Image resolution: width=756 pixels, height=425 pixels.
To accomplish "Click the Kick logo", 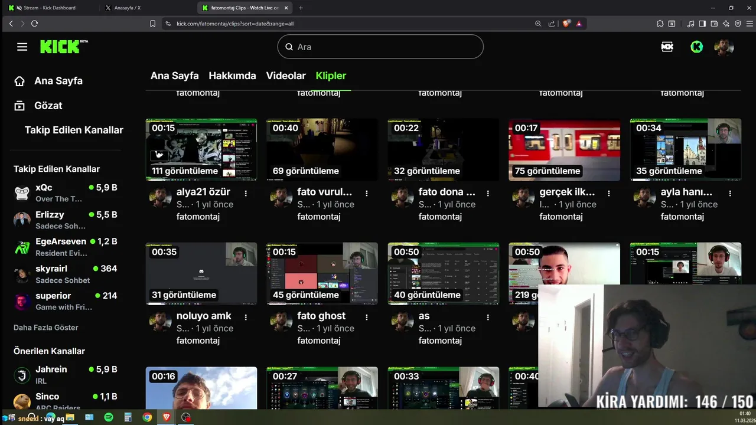I will pos(64,47).
